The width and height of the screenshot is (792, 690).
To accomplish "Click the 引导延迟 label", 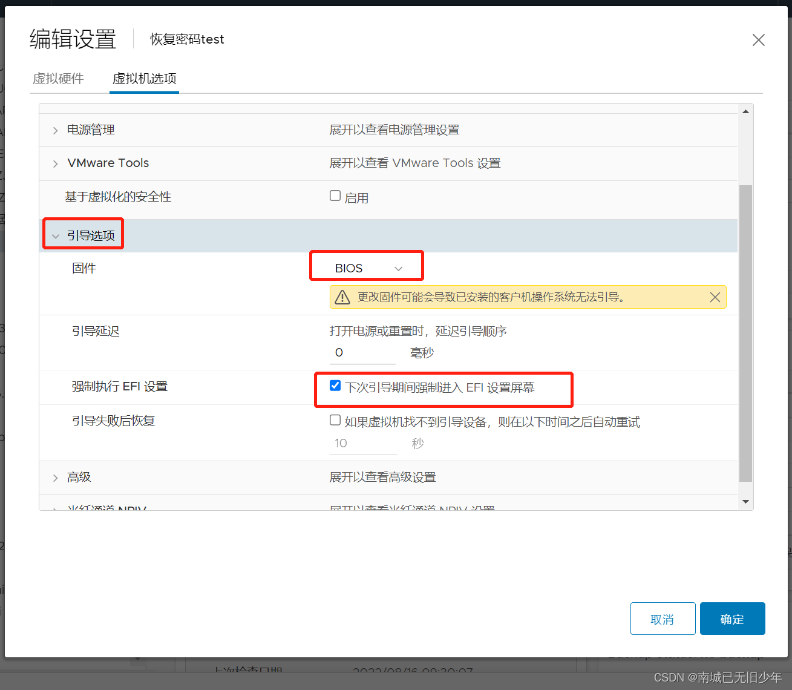I will (96, 331).
